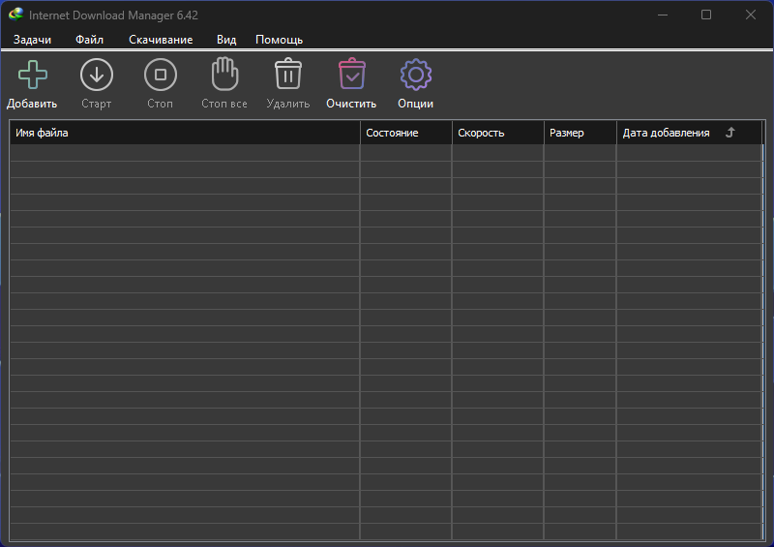Open the Помощь menu
The image size is (774, 547).
coord(280,40)
